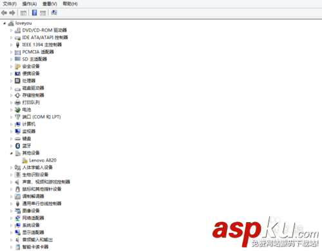Image resolution: width=322 pixels, height=251 pixels.
Task: Click the 声音、视频和游戏控制器 speaker icon
Action: [17, 182]
